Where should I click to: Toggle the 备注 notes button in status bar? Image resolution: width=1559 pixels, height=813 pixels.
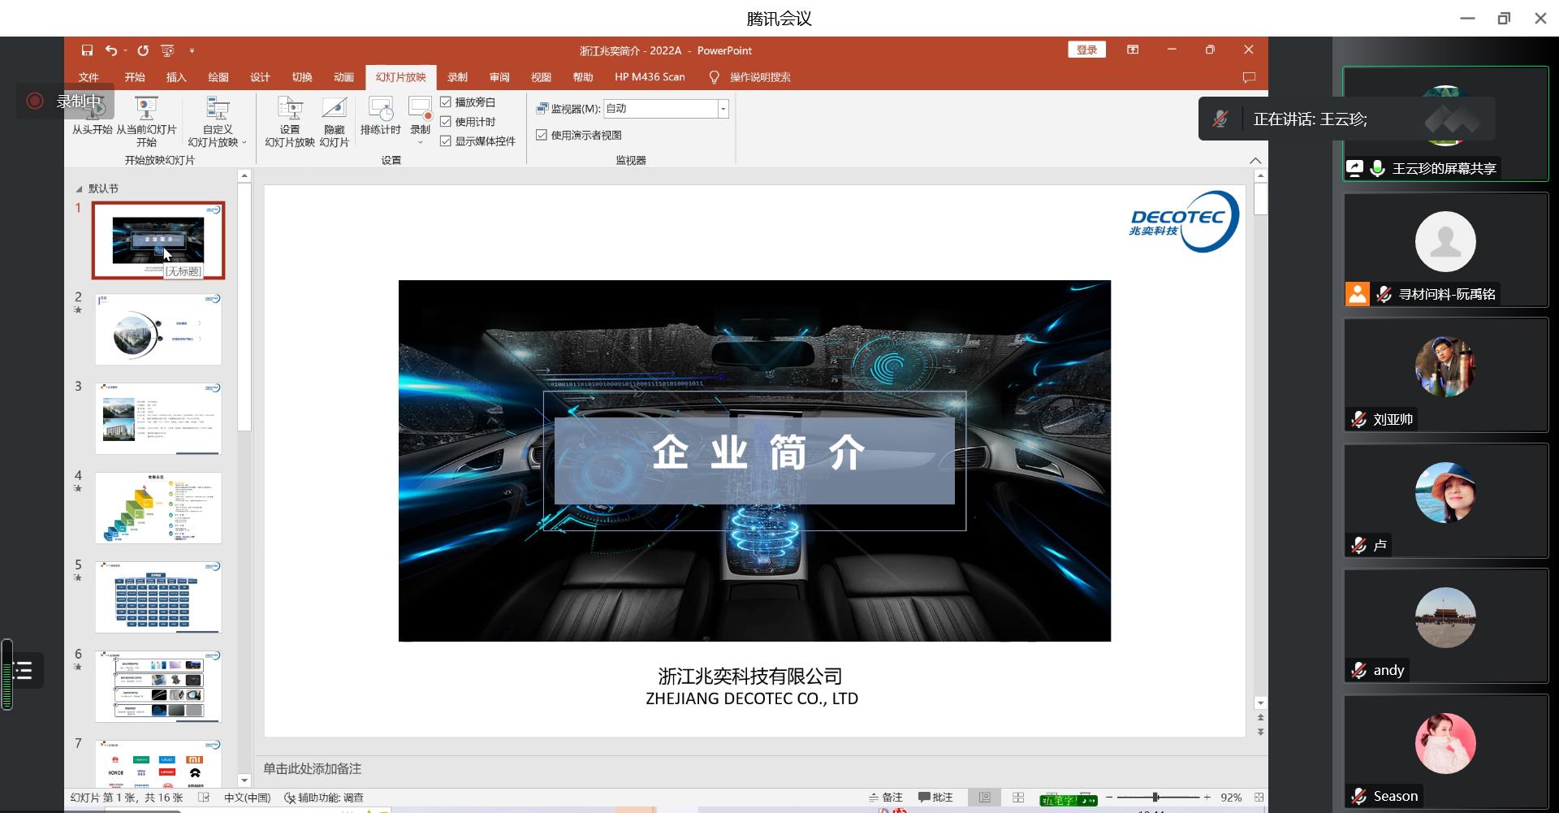886,798
